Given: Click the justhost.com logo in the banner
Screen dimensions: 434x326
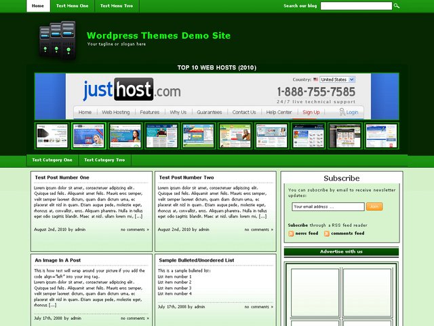Looking at the screenshot, I should pos(132,90).
